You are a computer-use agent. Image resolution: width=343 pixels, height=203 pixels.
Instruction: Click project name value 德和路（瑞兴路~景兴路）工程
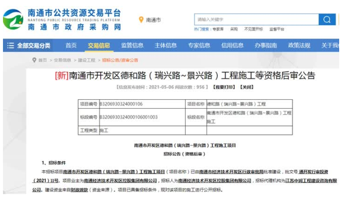click(x=236, y=104)
